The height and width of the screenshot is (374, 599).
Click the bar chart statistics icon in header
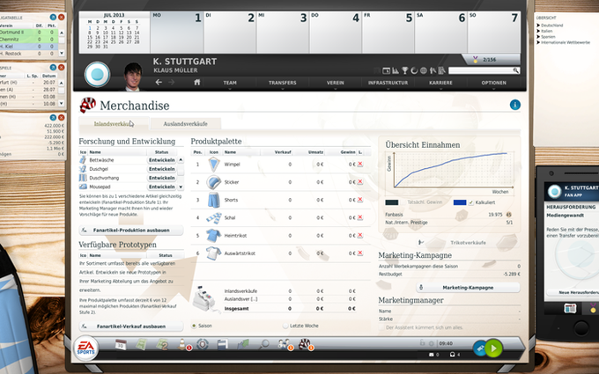[x=396, y=70]
